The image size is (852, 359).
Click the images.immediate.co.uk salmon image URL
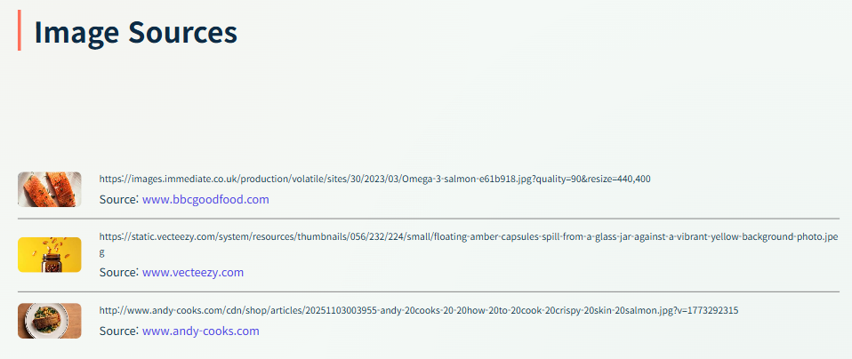(375, 179)
